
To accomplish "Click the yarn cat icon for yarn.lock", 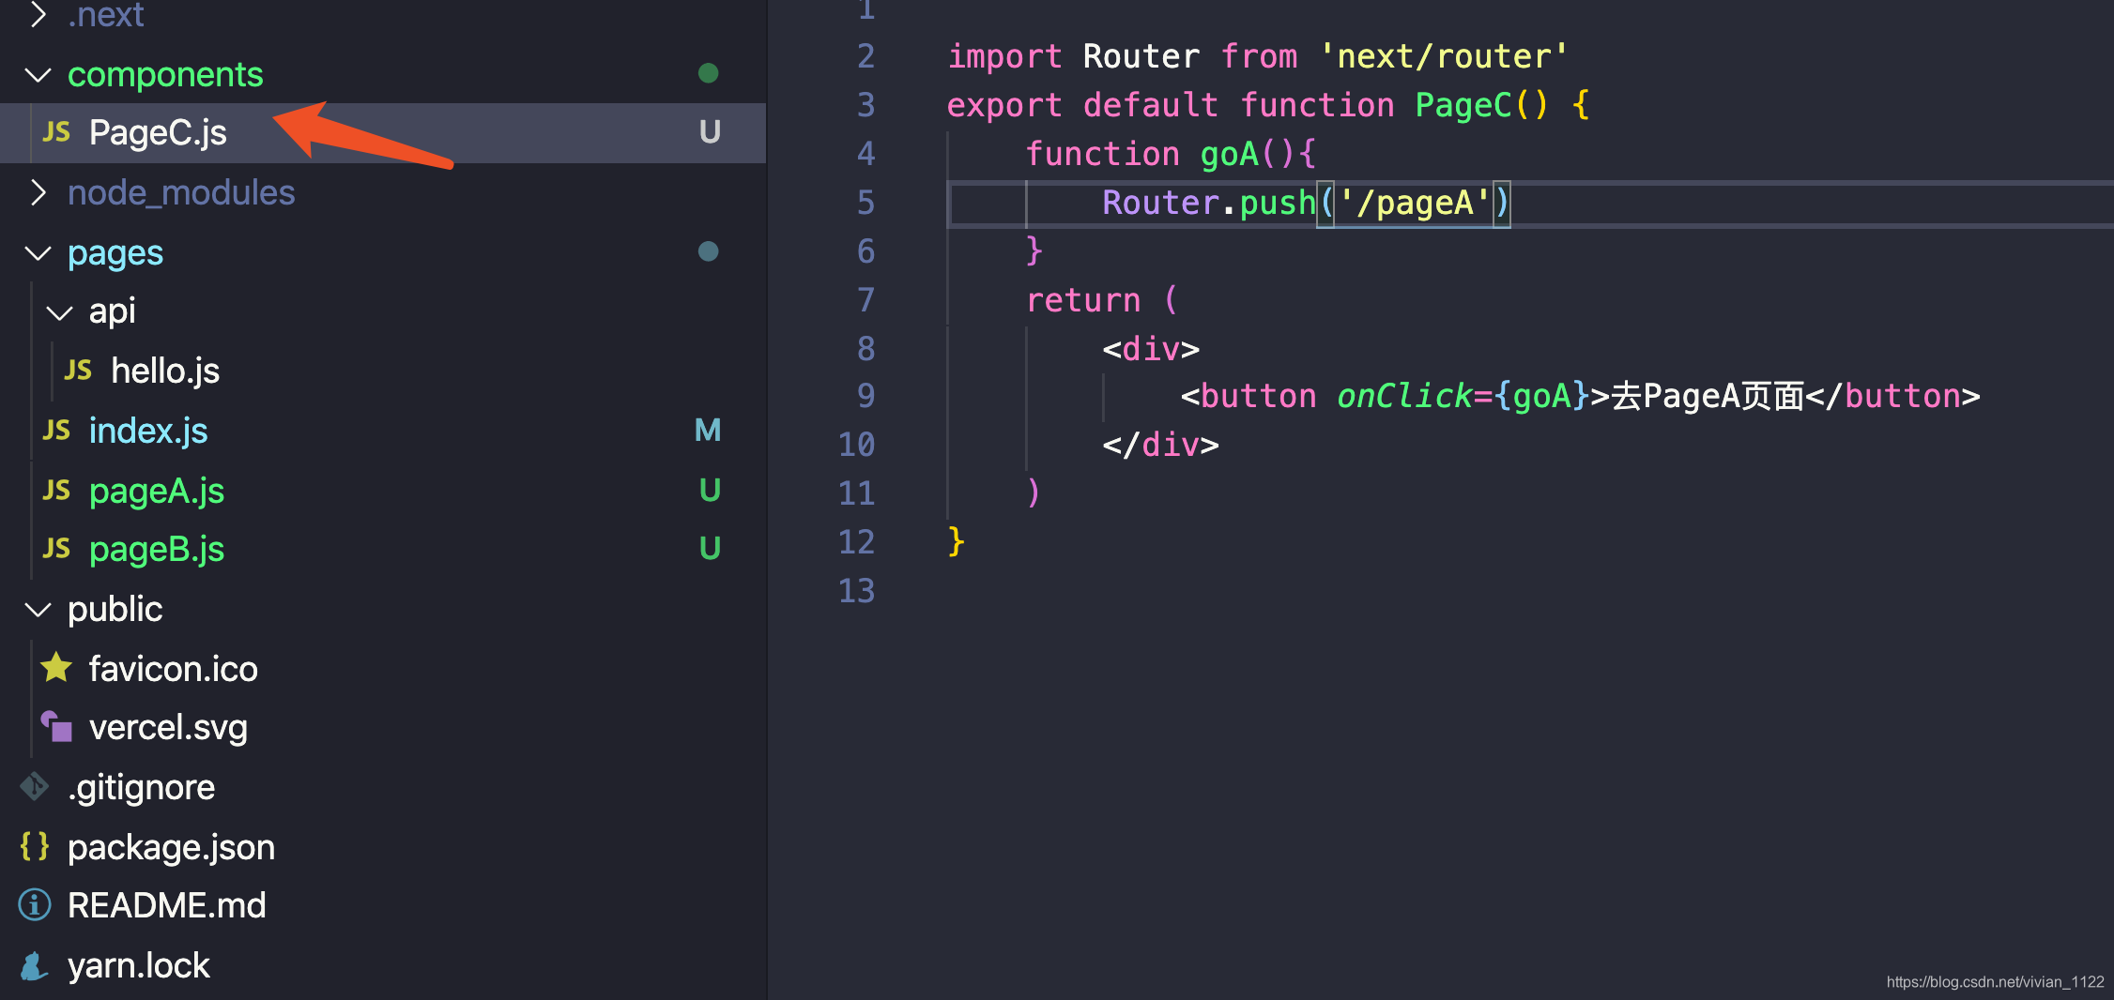I will [x=35, y=965].
